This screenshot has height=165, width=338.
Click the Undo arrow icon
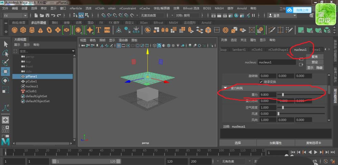tap(53, 15)
